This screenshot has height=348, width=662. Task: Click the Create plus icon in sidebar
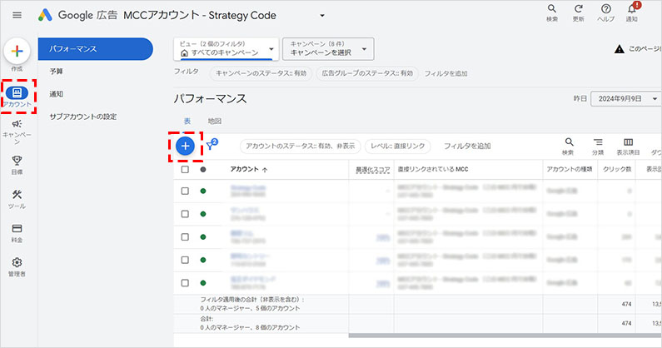pyautogui.click(x=18, y=52)
